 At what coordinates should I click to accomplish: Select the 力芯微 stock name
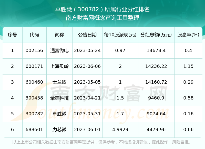point(59,130)
